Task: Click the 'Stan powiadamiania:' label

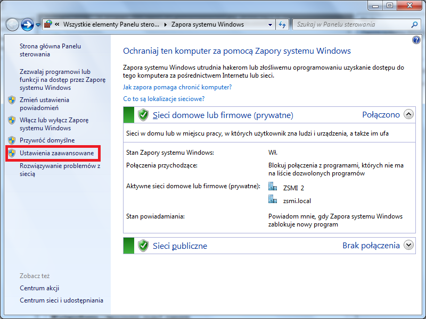Action: (155, 216)
